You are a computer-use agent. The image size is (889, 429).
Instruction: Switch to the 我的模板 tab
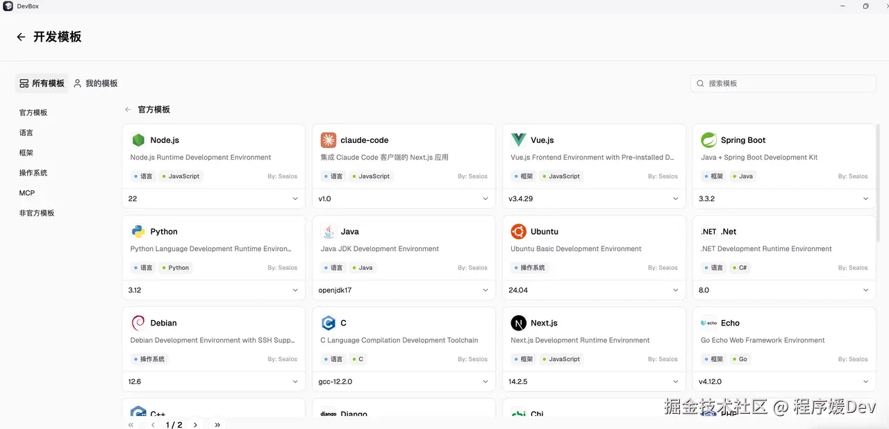pyautogui.click(x=96, y=83)
